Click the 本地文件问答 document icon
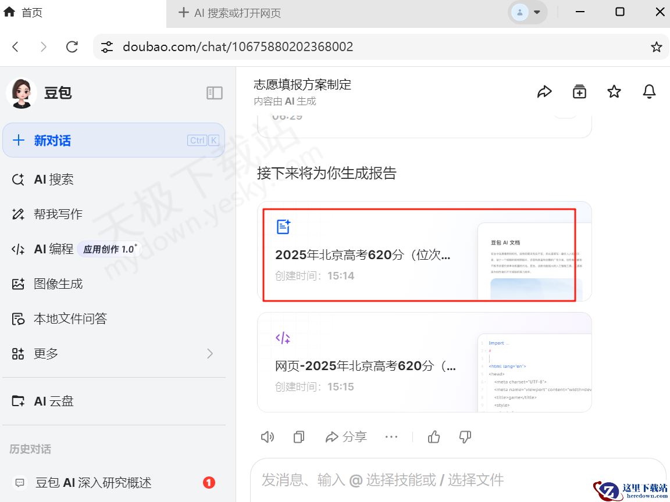 click(18, 319)
